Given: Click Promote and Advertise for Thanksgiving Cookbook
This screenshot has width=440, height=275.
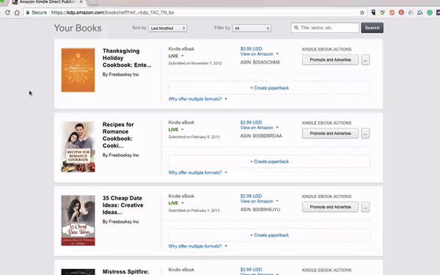Looking at the screenshot, I should [330, 60].
